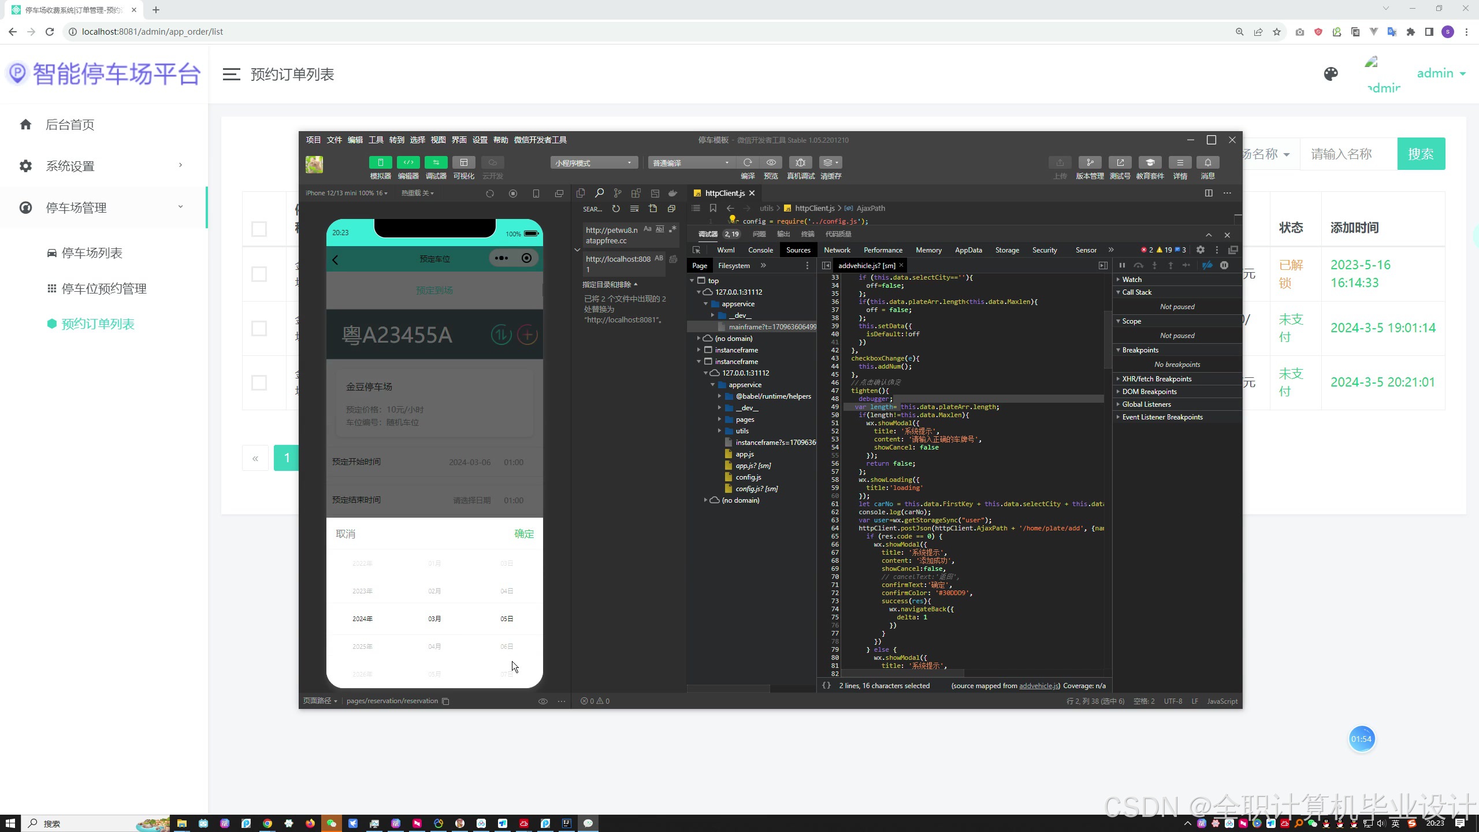Click the palette theme icon in the header
This screenshot has height=832, width=1479.
click(1331, 74)
